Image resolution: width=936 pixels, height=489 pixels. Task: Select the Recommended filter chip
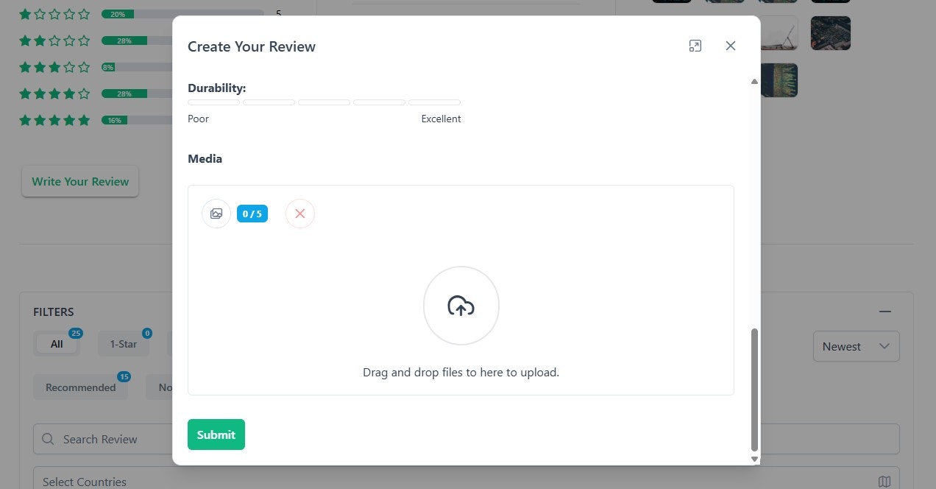pyautogui.click(x=81, y=387)
